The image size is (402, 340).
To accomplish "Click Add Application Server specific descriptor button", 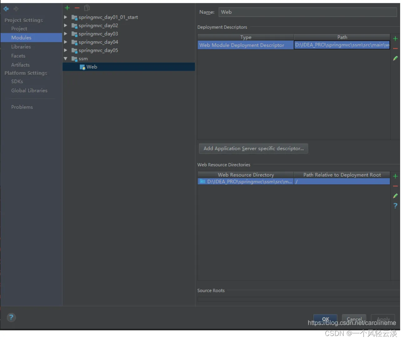I will pyautogui.click(x=254, y=149).
